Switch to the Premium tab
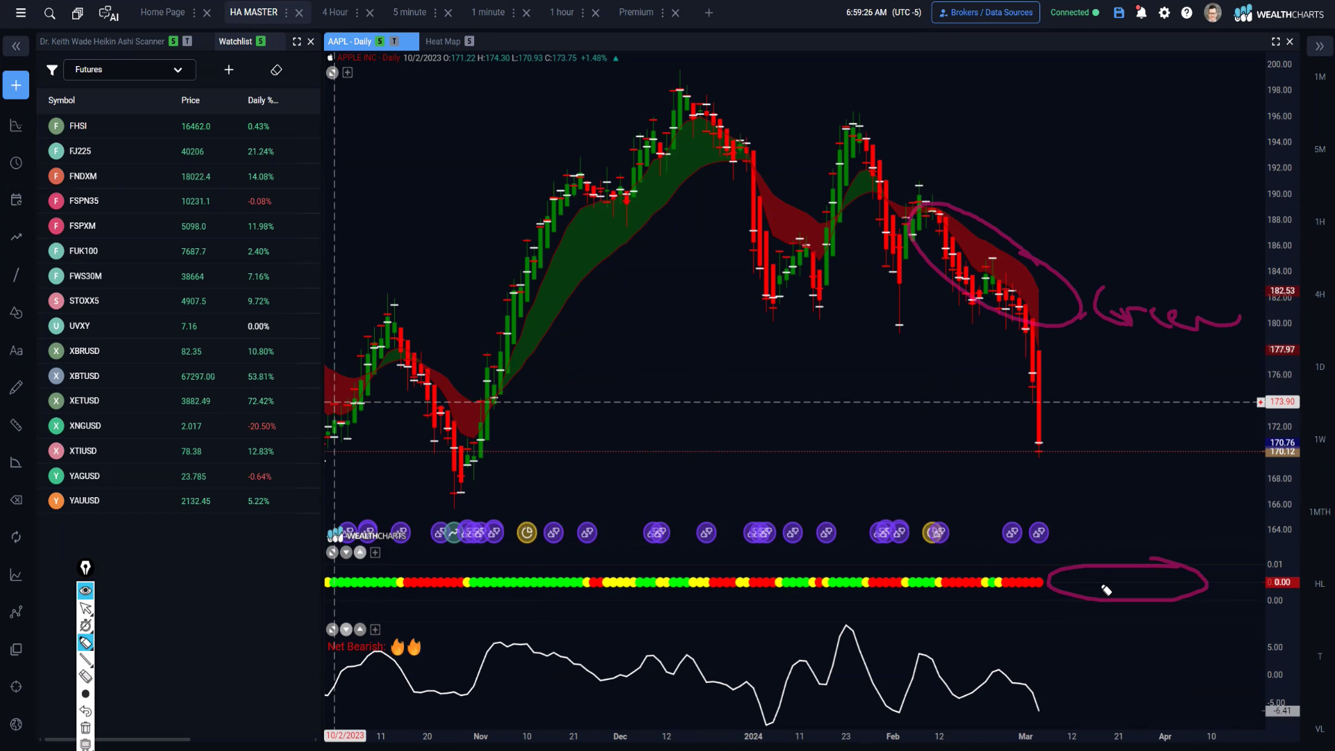 pyautogui.click(x=636, y=13)
